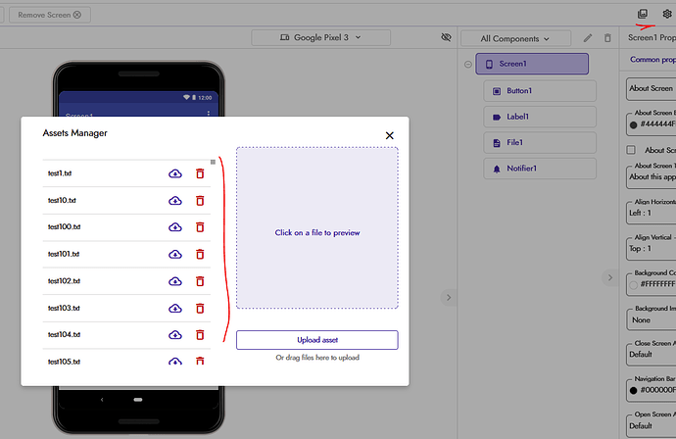Open Navigation Bar #000000 color swatch
This screenshot has height=439, width=676.
tap(633, 391)
